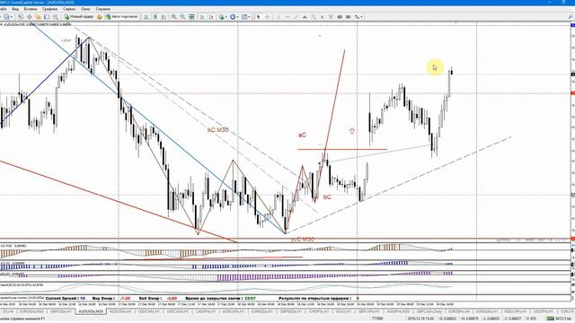Click the 'усС М30' label near bottom line

click(x=303, y=240)
